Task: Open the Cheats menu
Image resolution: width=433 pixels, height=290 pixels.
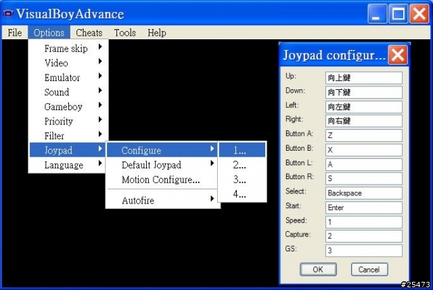Action: (x=89, y=32)
